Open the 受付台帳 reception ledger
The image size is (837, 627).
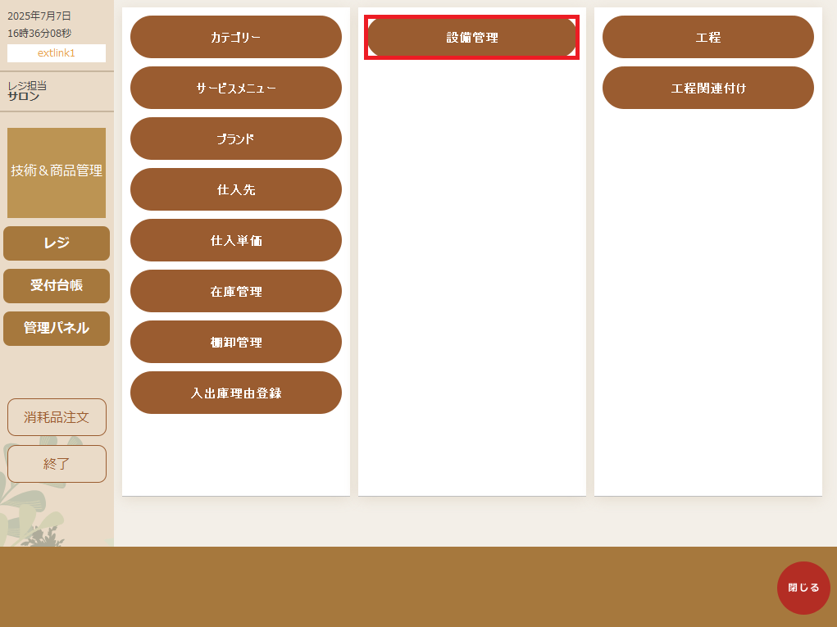[57, 286]
